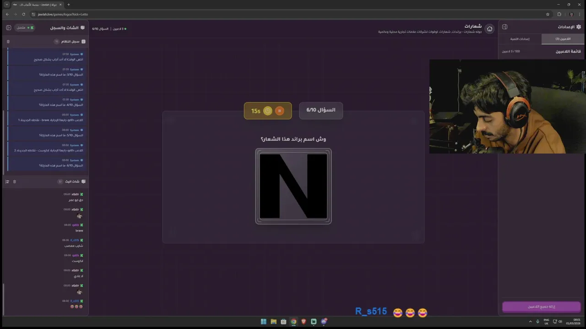Open the settings gear icon

click(579, 27)
